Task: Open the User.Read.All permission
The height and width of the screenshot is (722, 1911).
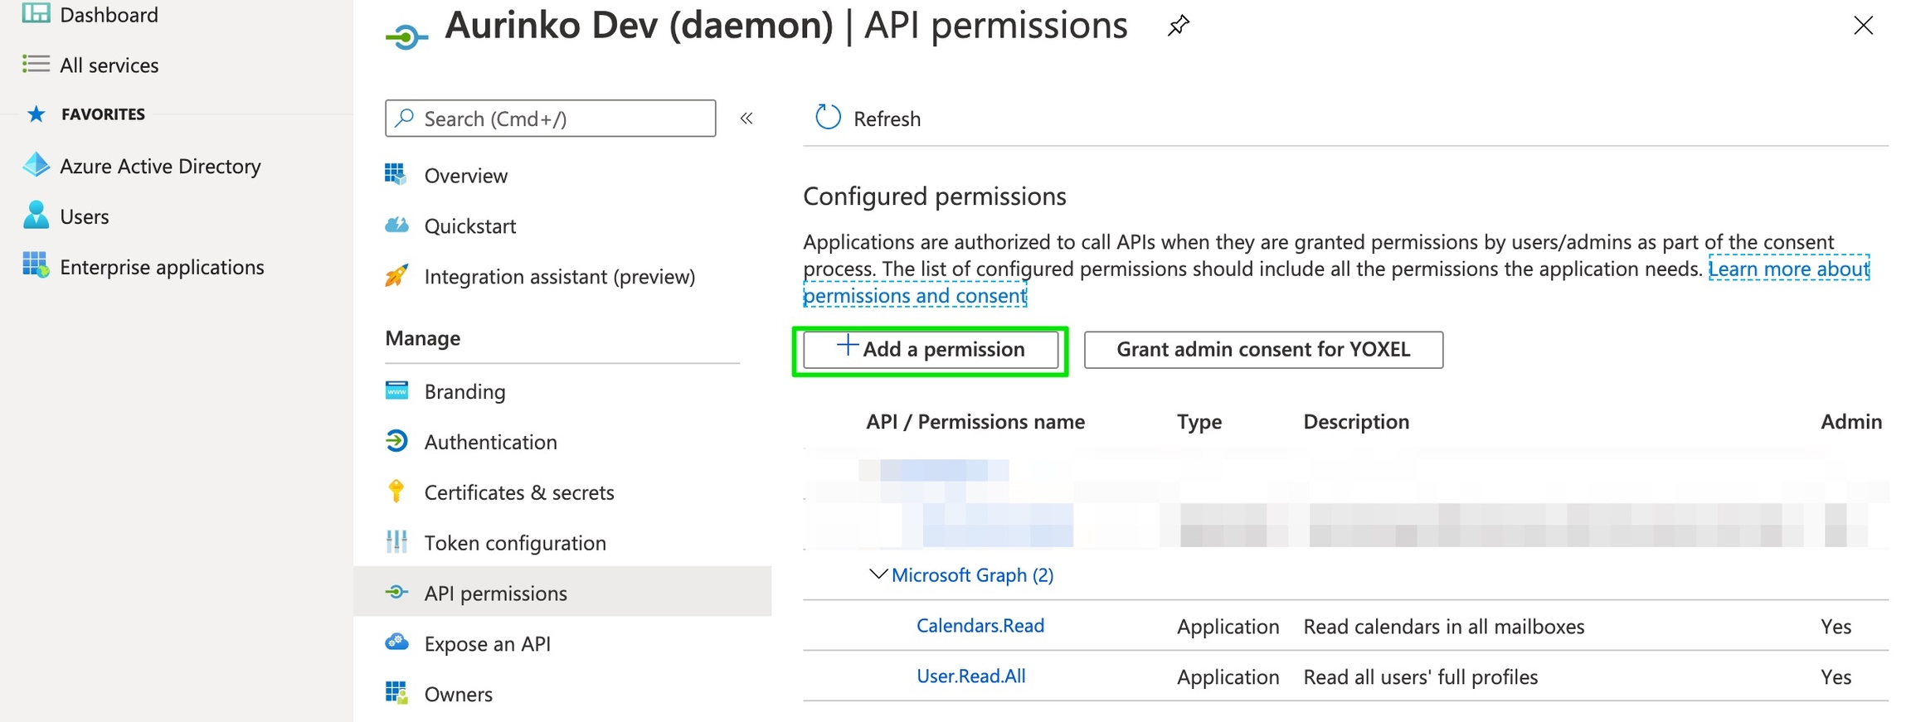Action: click(x=970, y=676)
